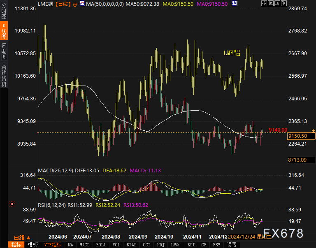The width and height of the screenshot is (316, 248).
Task: Select the 合约资料 side tab
Action: click(x=4, y=75)
